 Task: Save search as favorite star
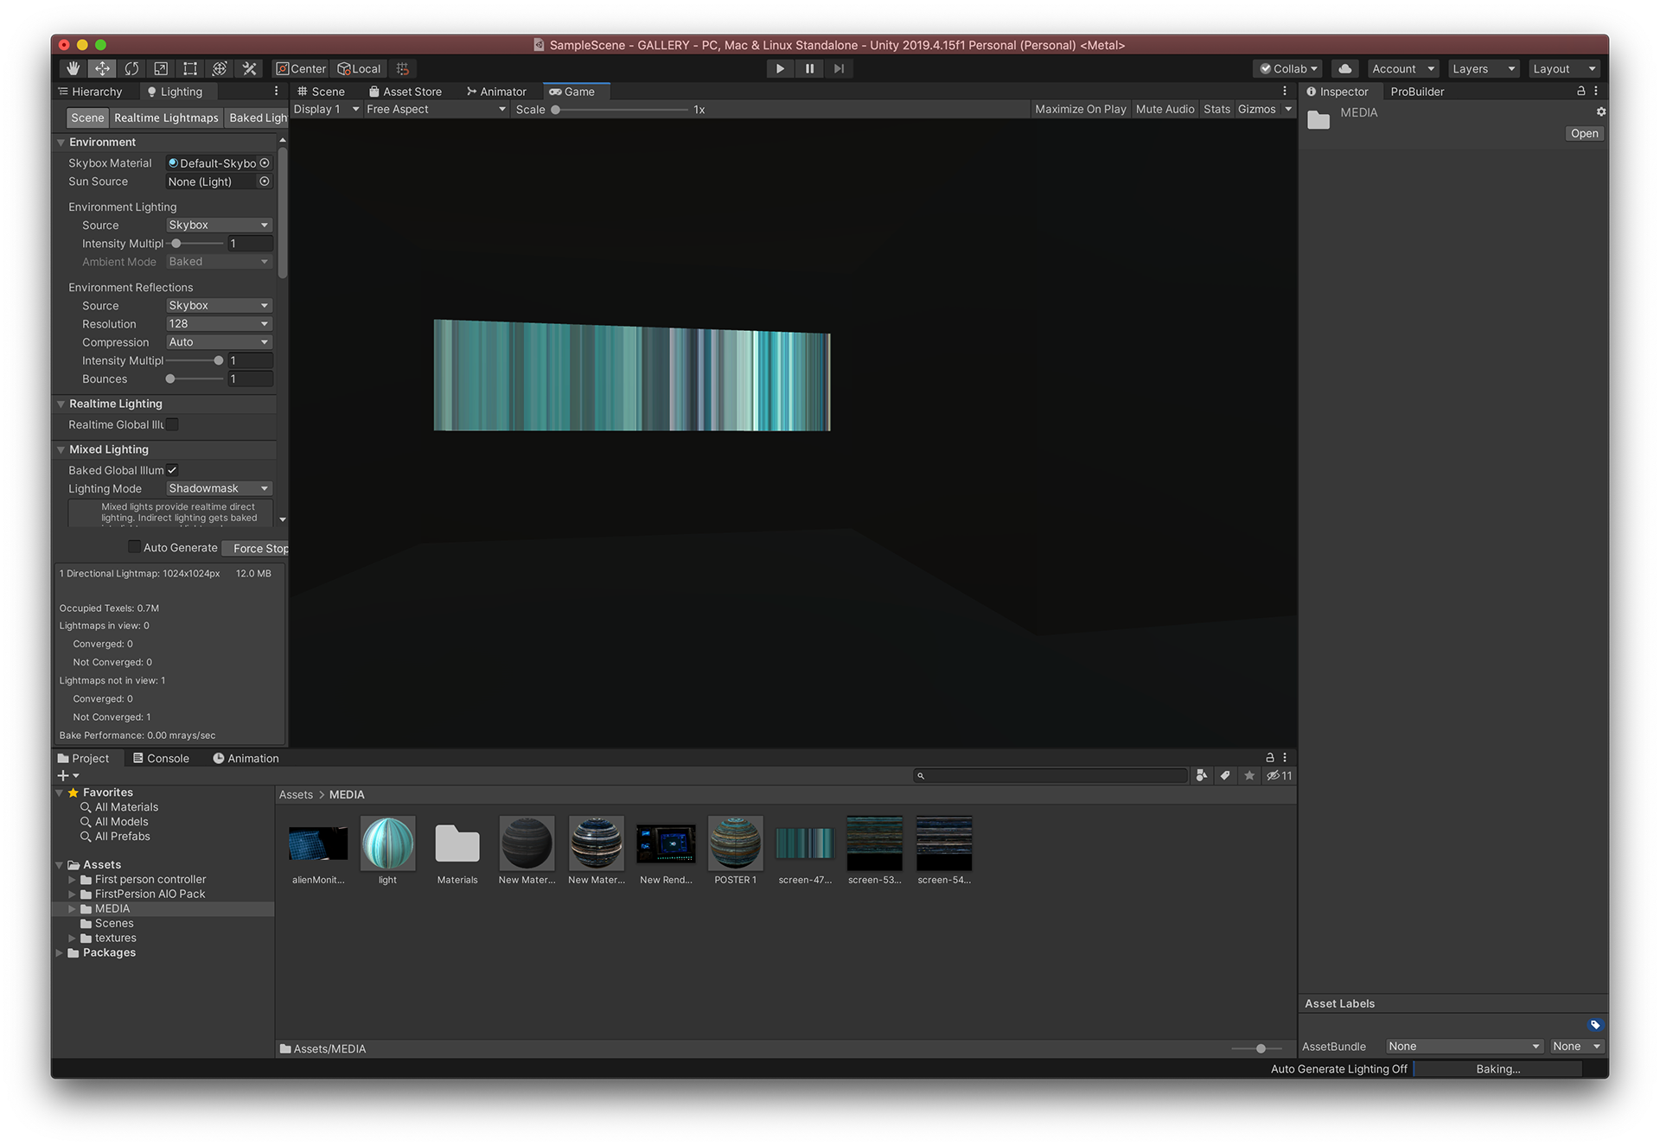(1249, 775)
